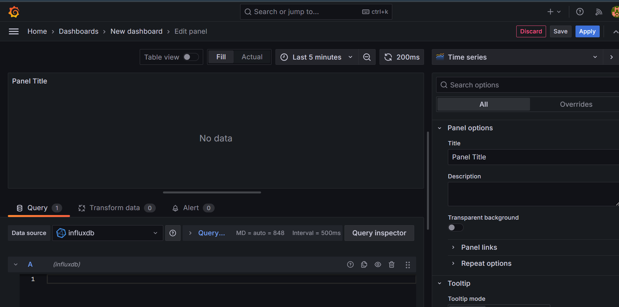Show help for query A
Image resolution: width=619 pixels, height=307 pixels.
coord(350,264)
